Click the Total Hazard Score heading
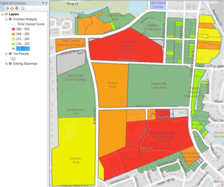 point(31,24)
